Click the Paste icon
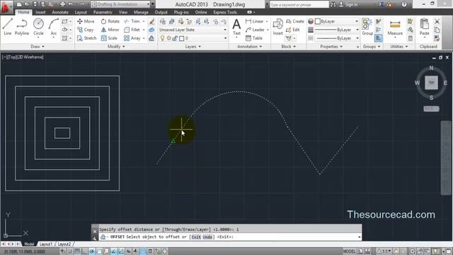The image size is (453, 255). point(424,27)
